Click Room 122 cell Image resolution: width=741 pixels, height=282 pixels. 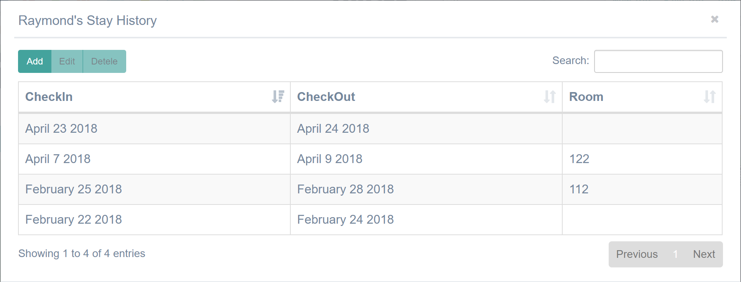(x=579, y=159)
